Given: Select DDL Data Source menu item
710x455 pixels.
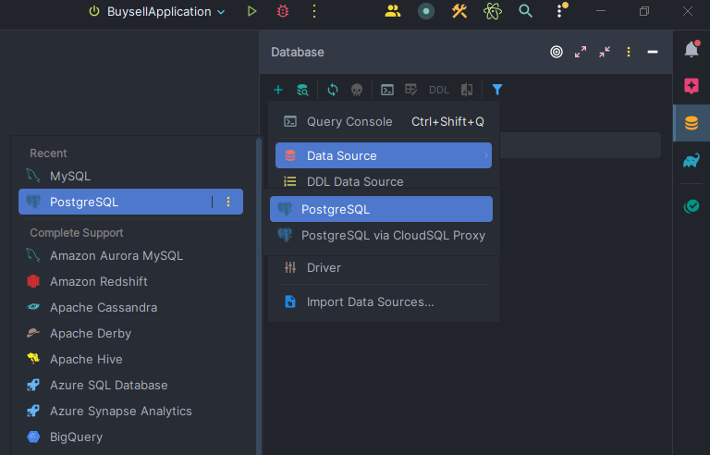Looking at the screenshot, I should (384, 181).
